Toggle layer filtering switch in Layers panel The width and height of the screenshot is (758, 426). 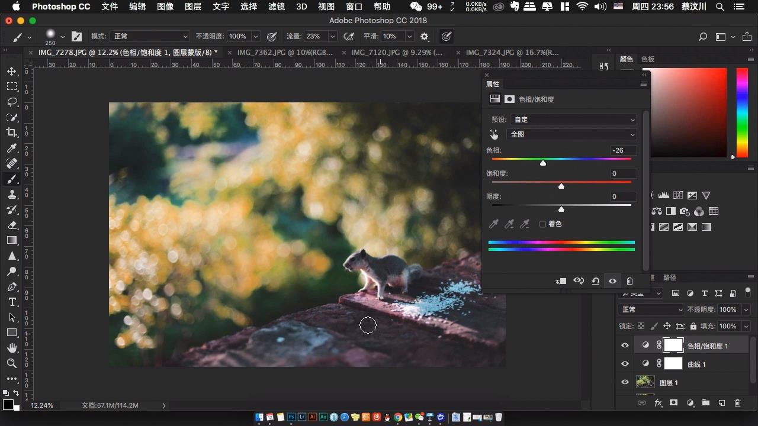click(748, 292)
